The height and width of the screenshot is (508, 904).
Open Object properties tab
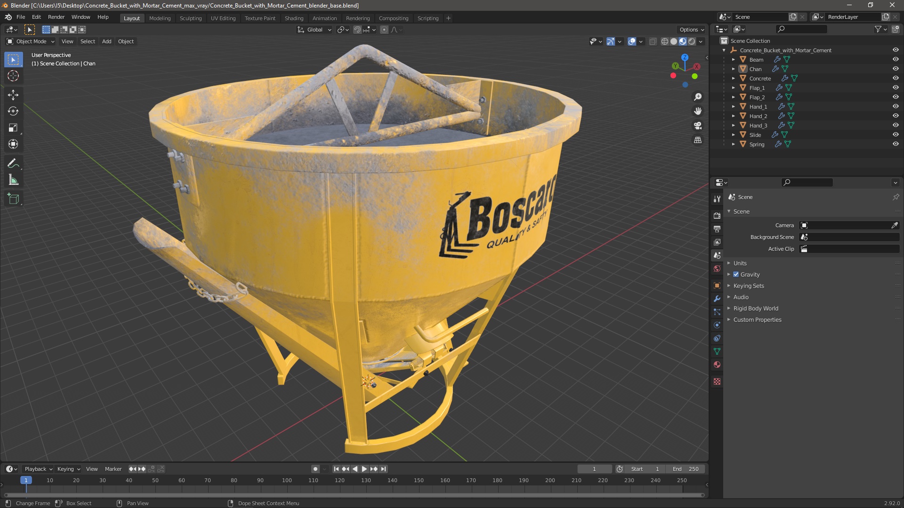click(717, 286)
